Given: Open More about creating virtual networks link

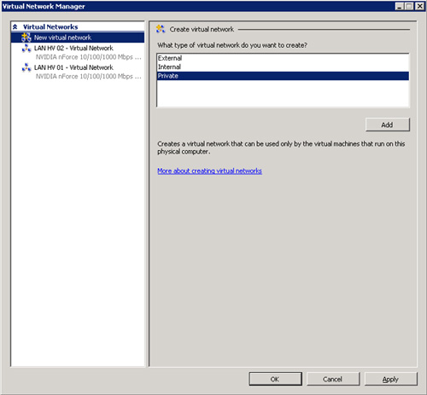Looking at the screenshot, I should pyautogui.click(x=209, y=171).
